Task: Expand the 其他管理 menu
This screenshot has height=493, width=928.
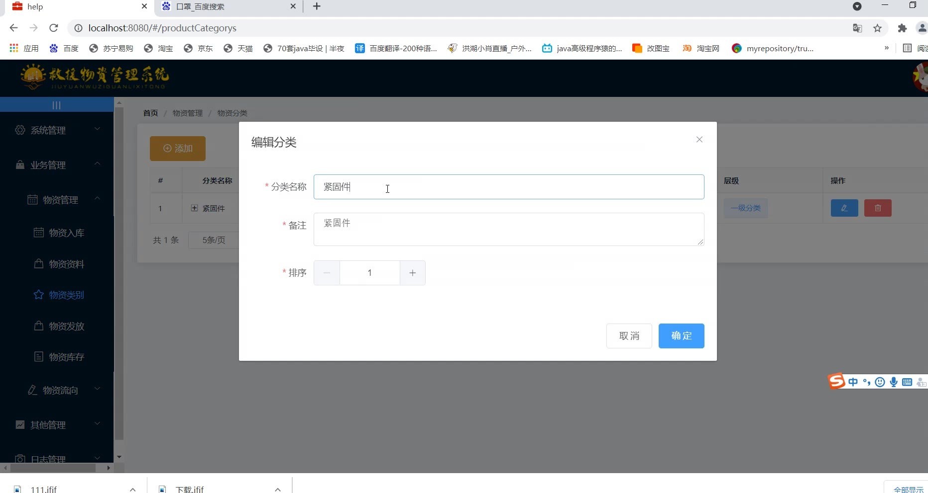Action: (57, 425)
